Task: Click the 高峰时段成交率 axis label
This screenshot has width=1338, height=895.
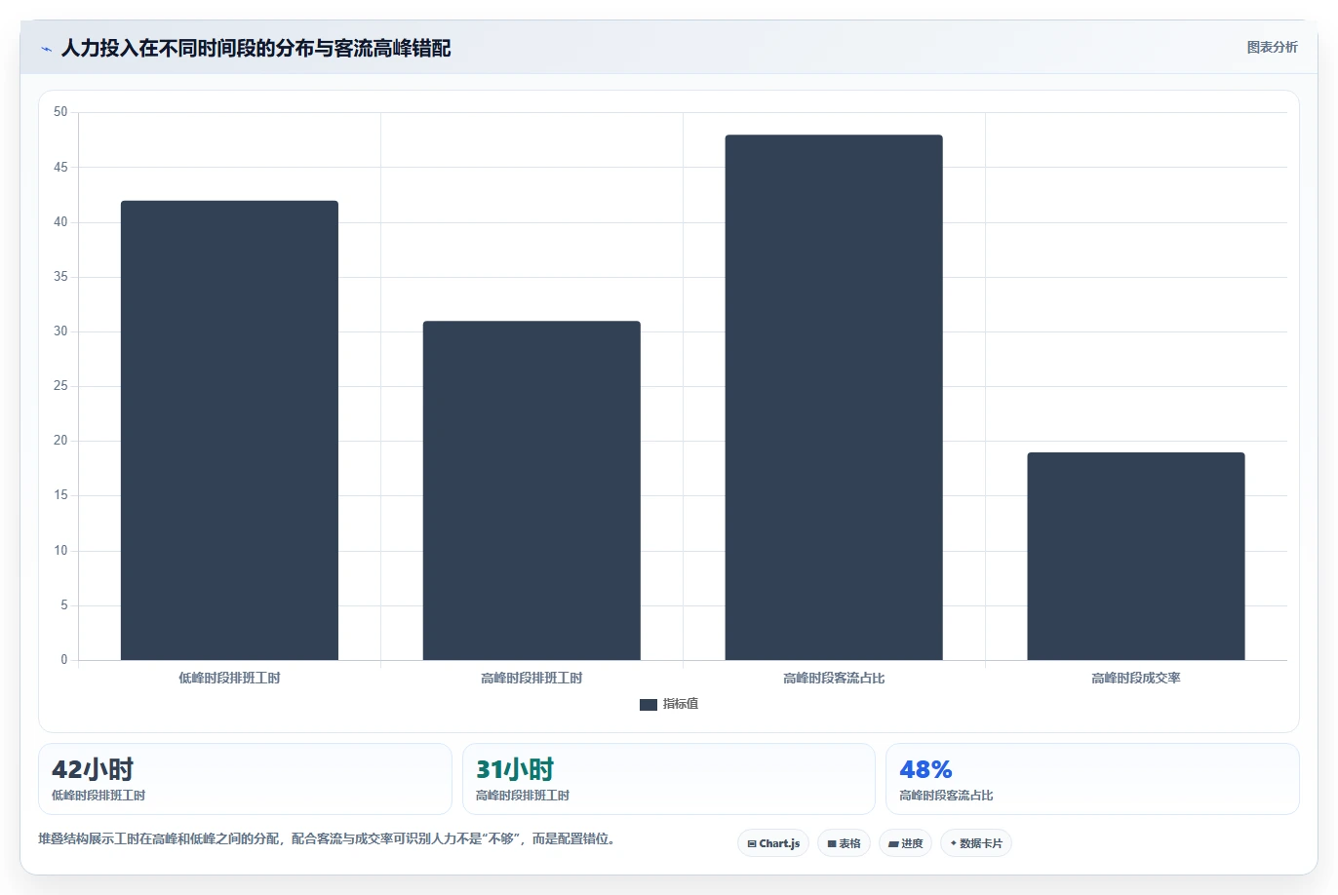Action: click(x=1136, y=678)
